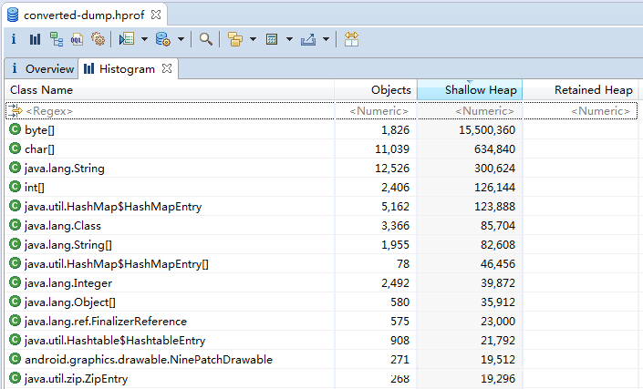The width and height of the screenshot is (643, 389).
Task: Expand the Query Browser dropdown arrow
Action: pyautogui.click(x=181, y=39)
